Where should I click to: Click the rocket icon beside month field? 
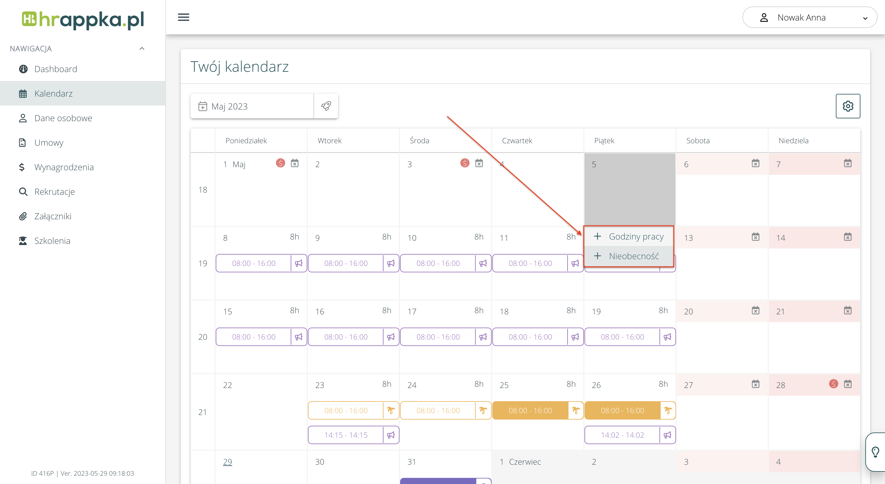click(326, 106)
